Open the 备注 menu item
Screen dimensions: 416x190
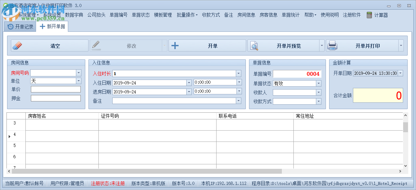tap(228, 15)
